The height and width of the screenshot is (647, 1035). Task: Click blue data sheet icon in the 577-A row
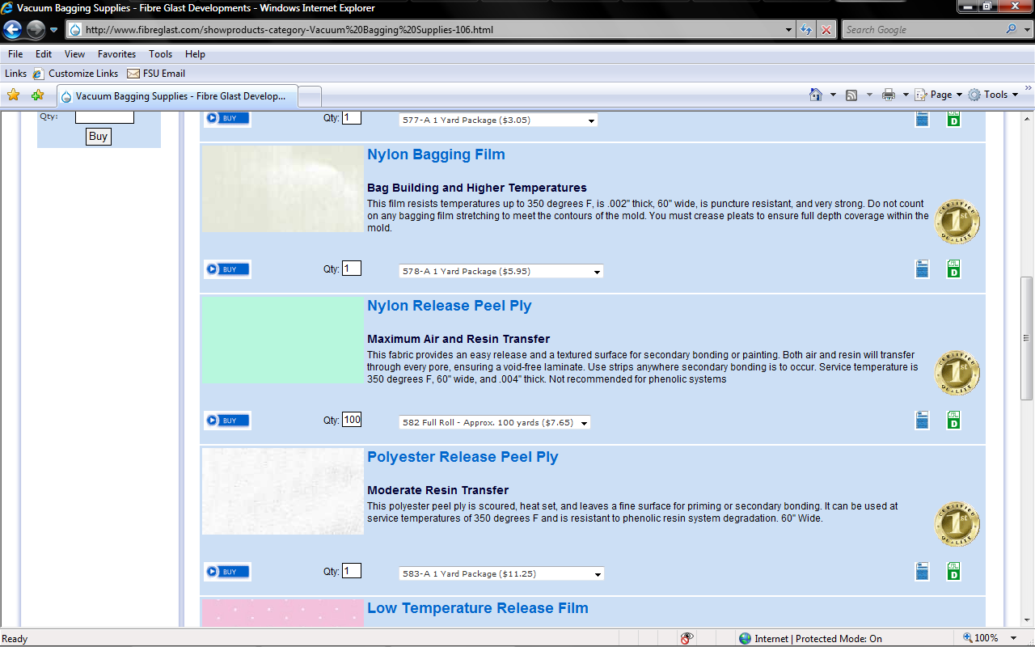point(923,119)
